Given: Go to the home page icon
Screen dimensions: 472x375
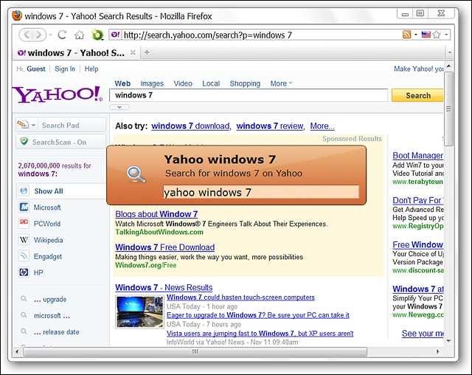Looking at the screenshot, I should click(79, 35).
